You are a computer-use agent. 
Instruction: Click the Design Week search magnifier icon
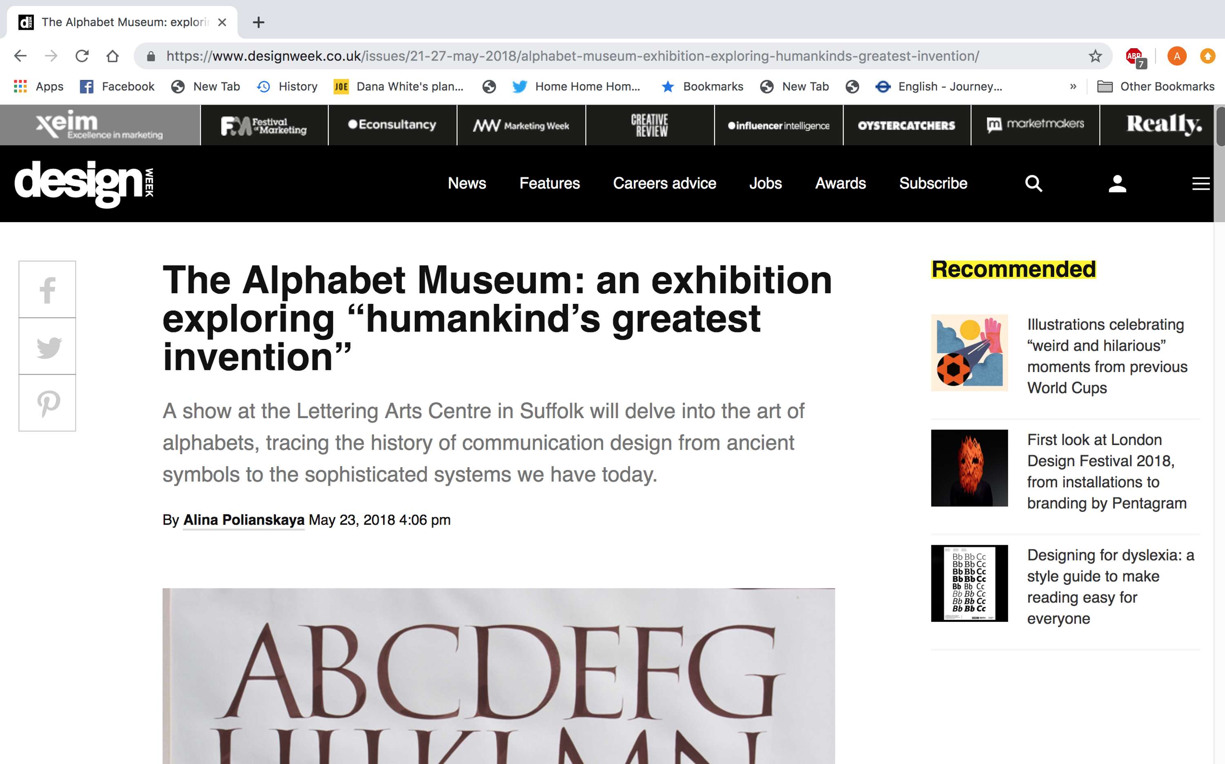(1033, 183)
